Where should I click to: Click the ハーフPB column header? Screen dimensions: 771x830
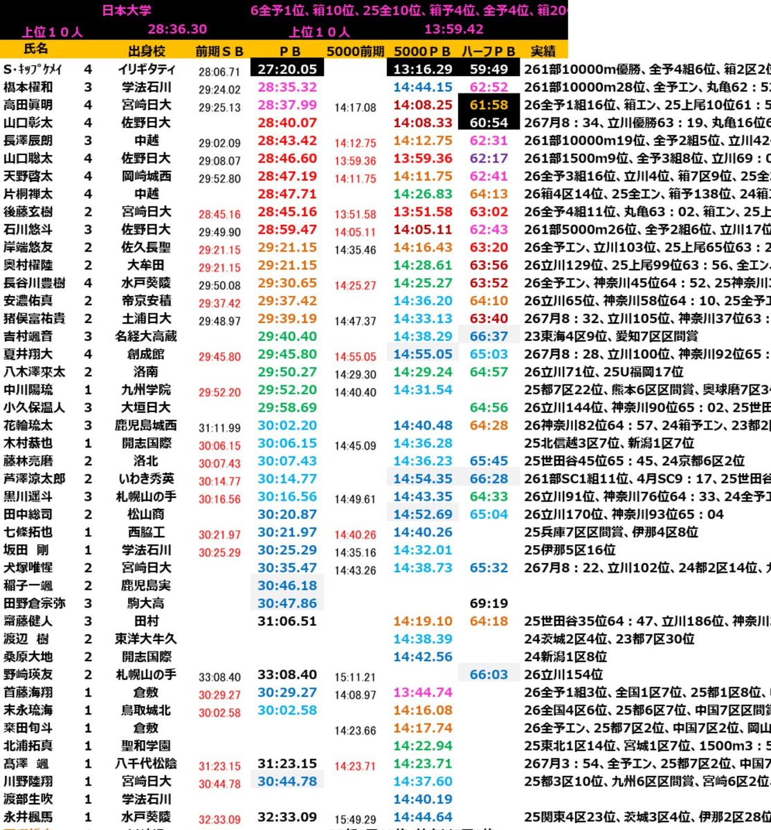click(x=489, y=51)
